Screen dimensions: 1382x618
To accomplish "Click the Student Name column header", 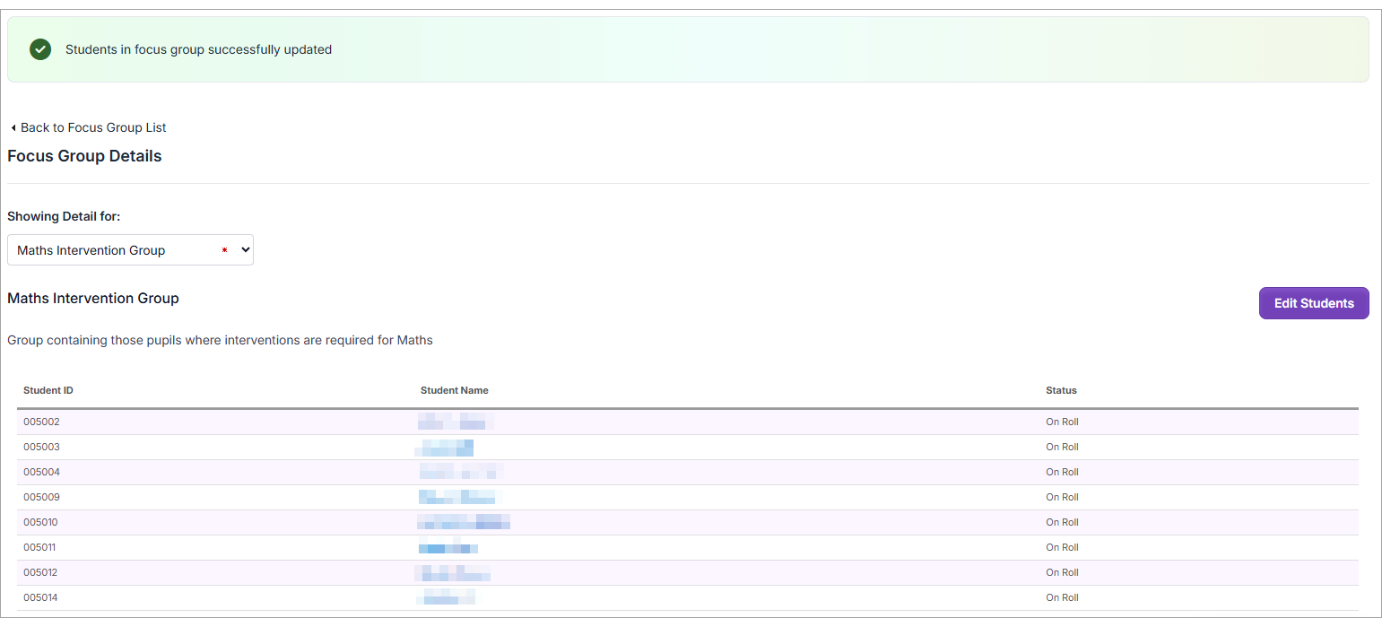I will [x=454, y=390].
